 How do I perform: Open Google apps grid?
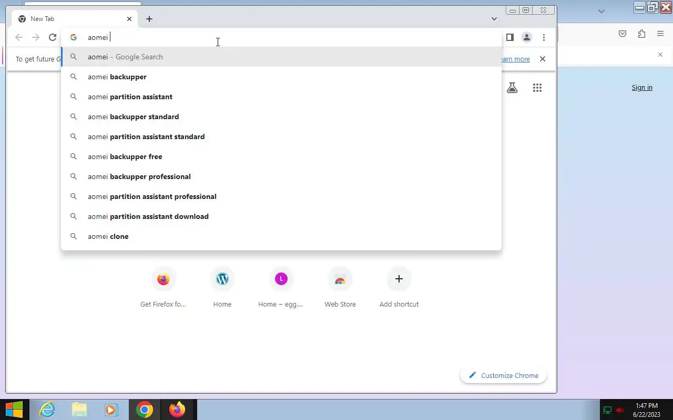[537, 88]
